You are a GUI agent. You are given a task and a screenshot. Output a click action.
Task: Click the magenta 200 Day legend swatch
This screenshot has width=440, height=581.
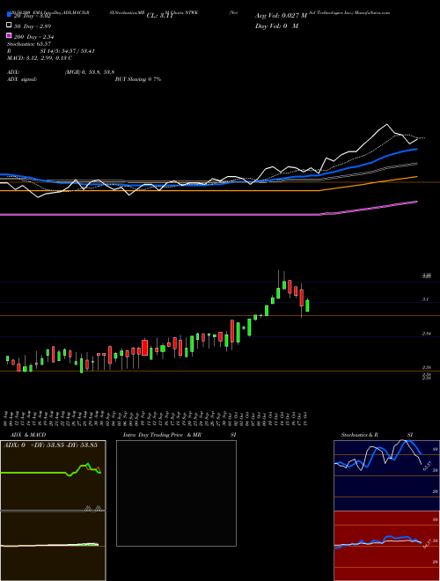[x=10, y=35]
